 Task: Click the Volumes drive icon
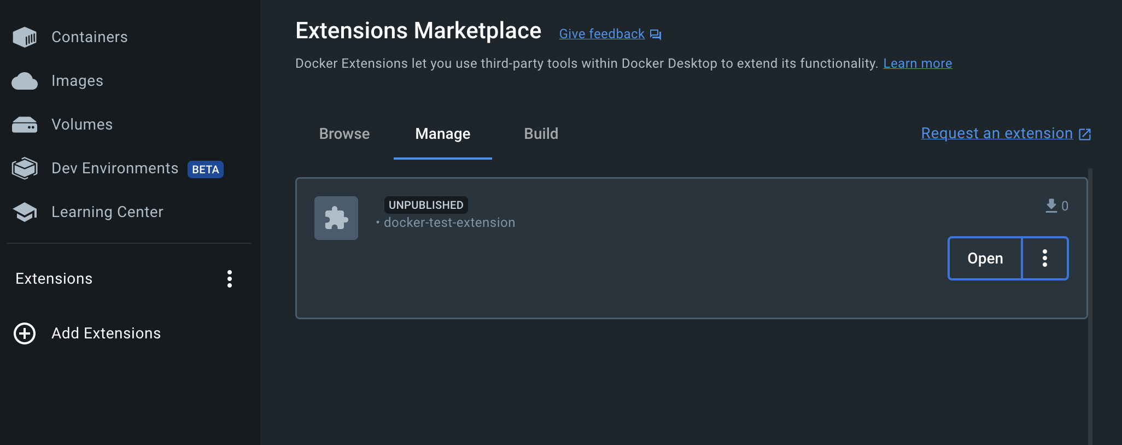(25, 125)
